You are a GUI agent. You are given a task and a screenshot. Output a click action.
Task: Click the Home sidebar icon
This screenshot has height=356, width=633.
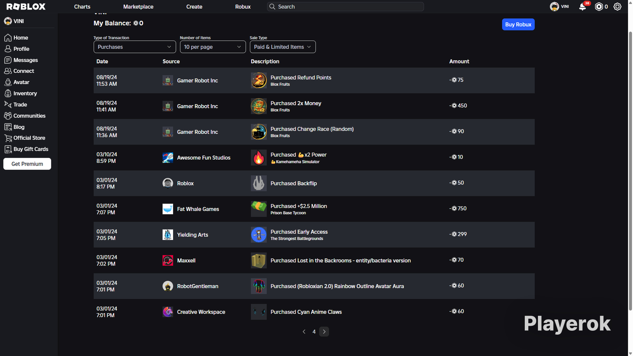8,38
